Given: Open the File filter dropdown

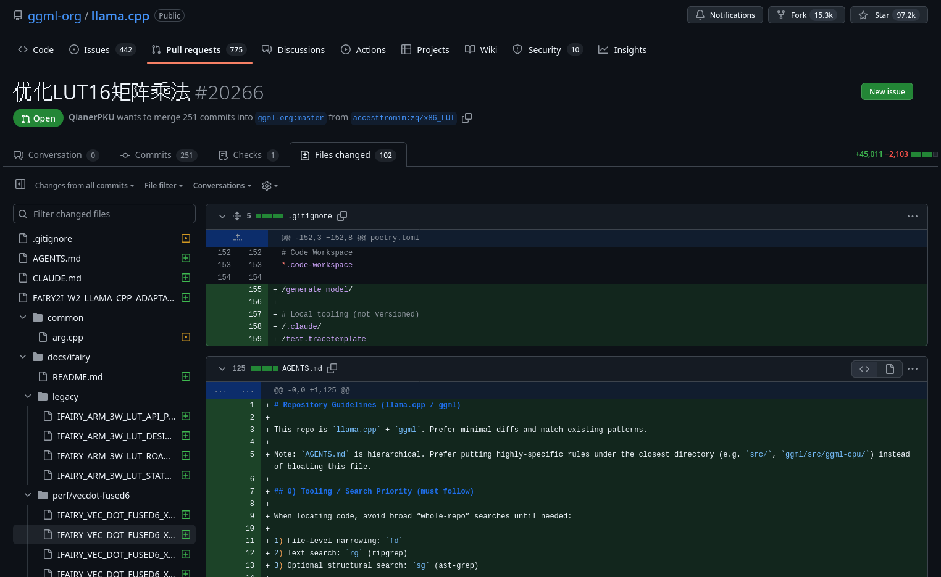Looking at the screenshot, I should pos(164,186).
